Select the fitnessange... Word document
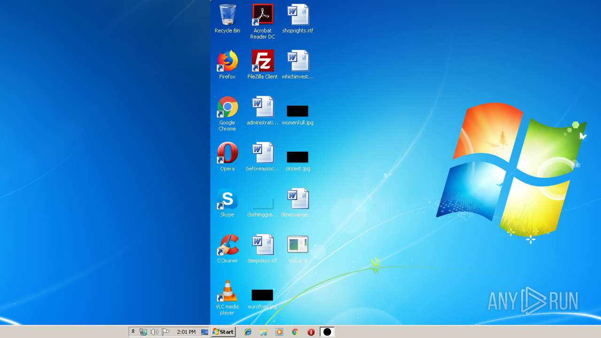Viewport: 601px width, 338px height. (298, 203)
